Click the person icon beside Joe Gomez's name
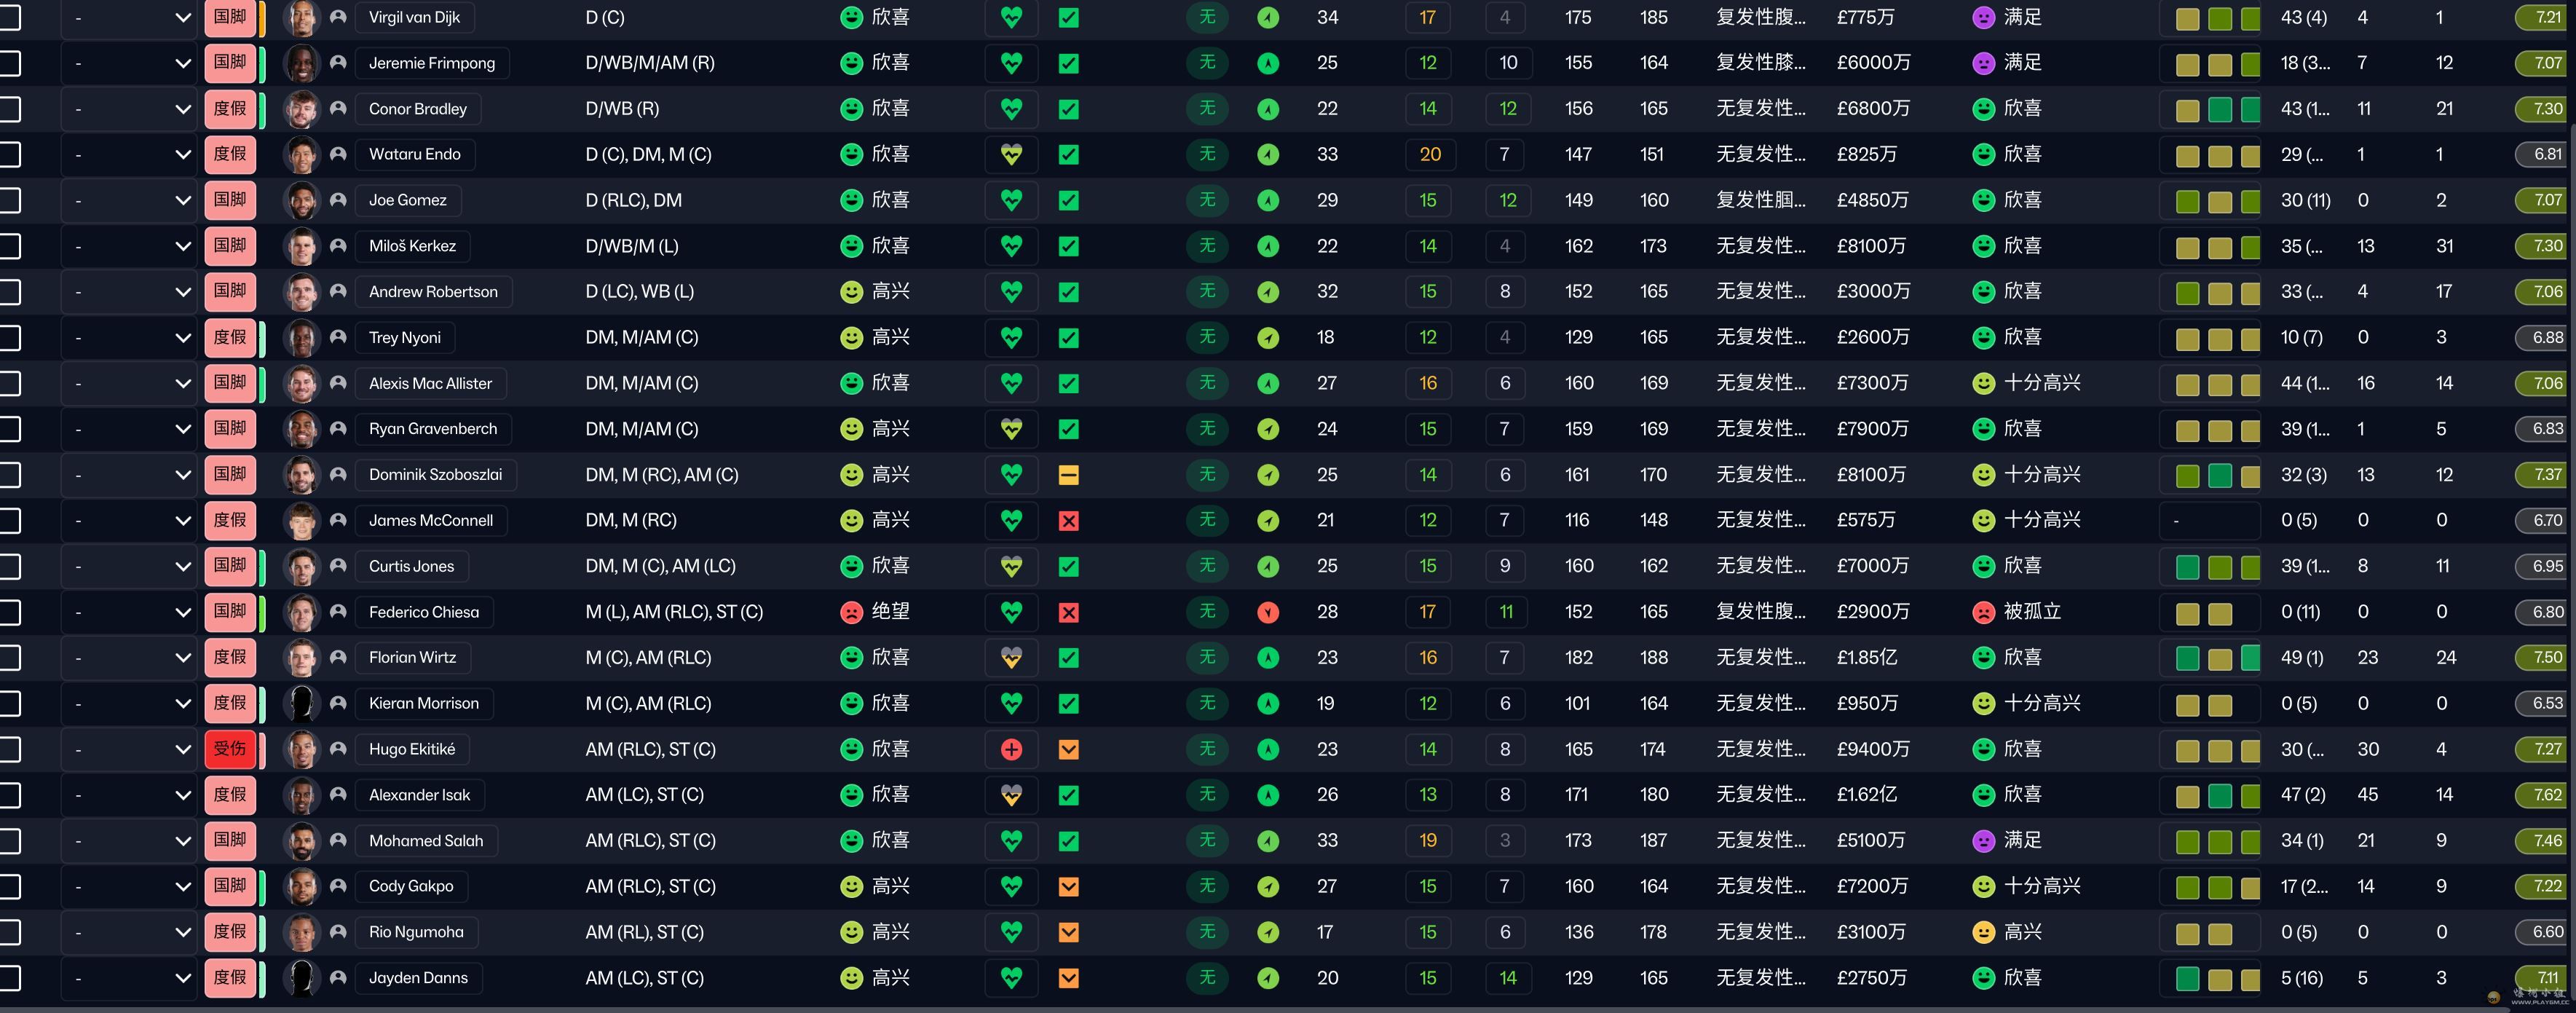Image resolution: width=2576 pixels, height=1013 pixels. click(x=338, y=200)
